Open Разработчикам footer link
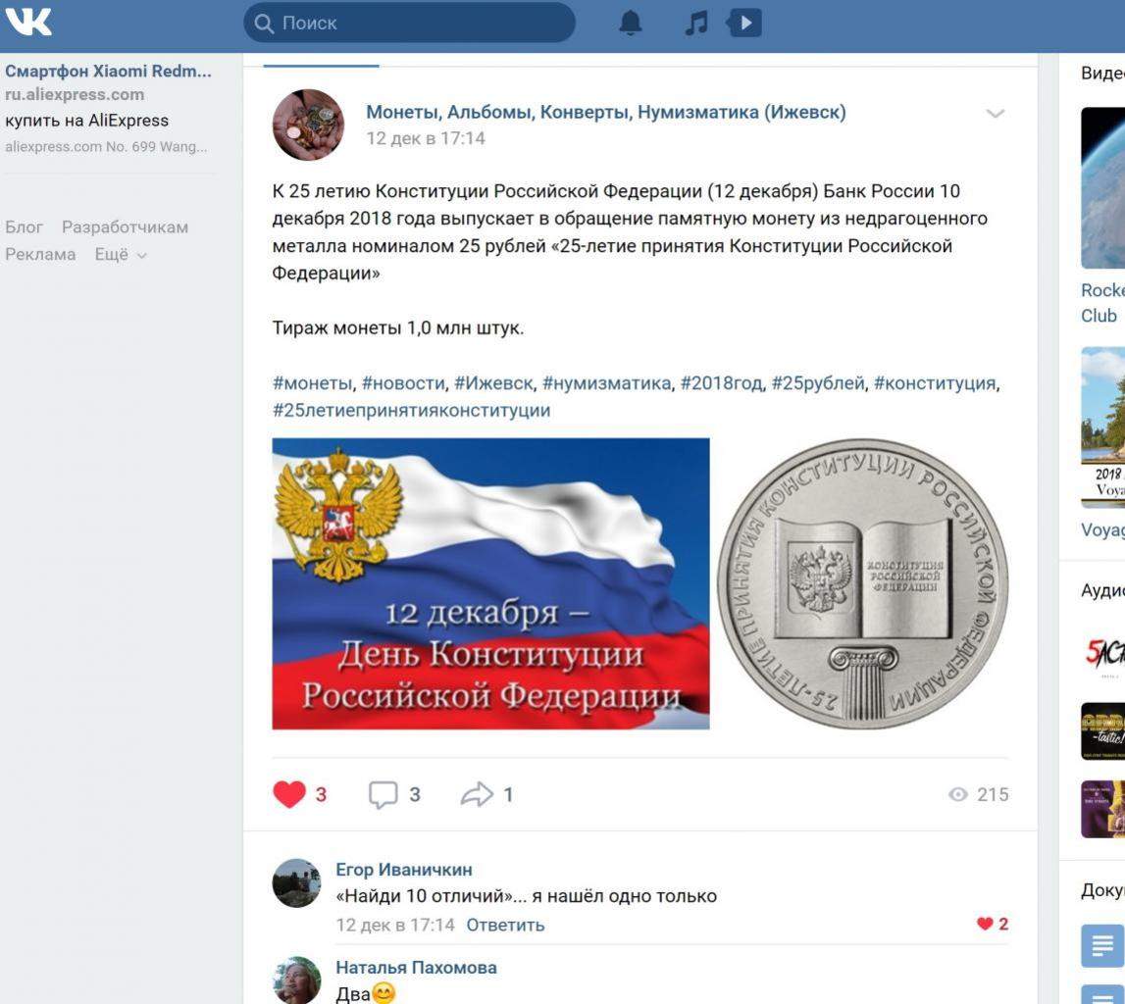1125x1004 pixels. pyautogui.click(x=125, y=227)
